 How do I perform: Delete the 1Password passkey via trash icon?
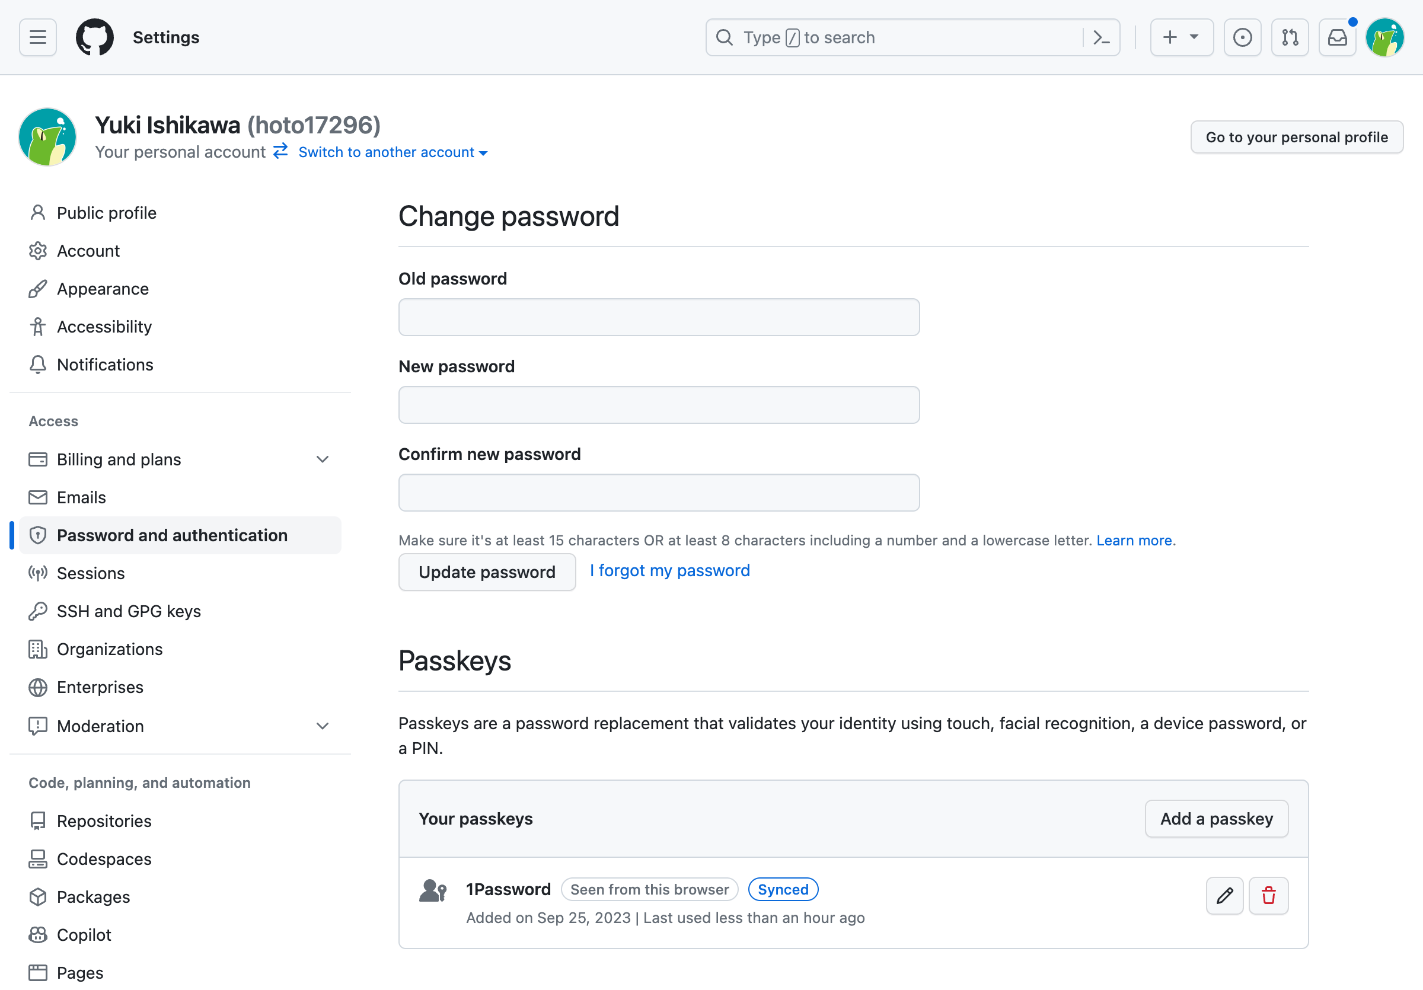tap(1268, 896)
